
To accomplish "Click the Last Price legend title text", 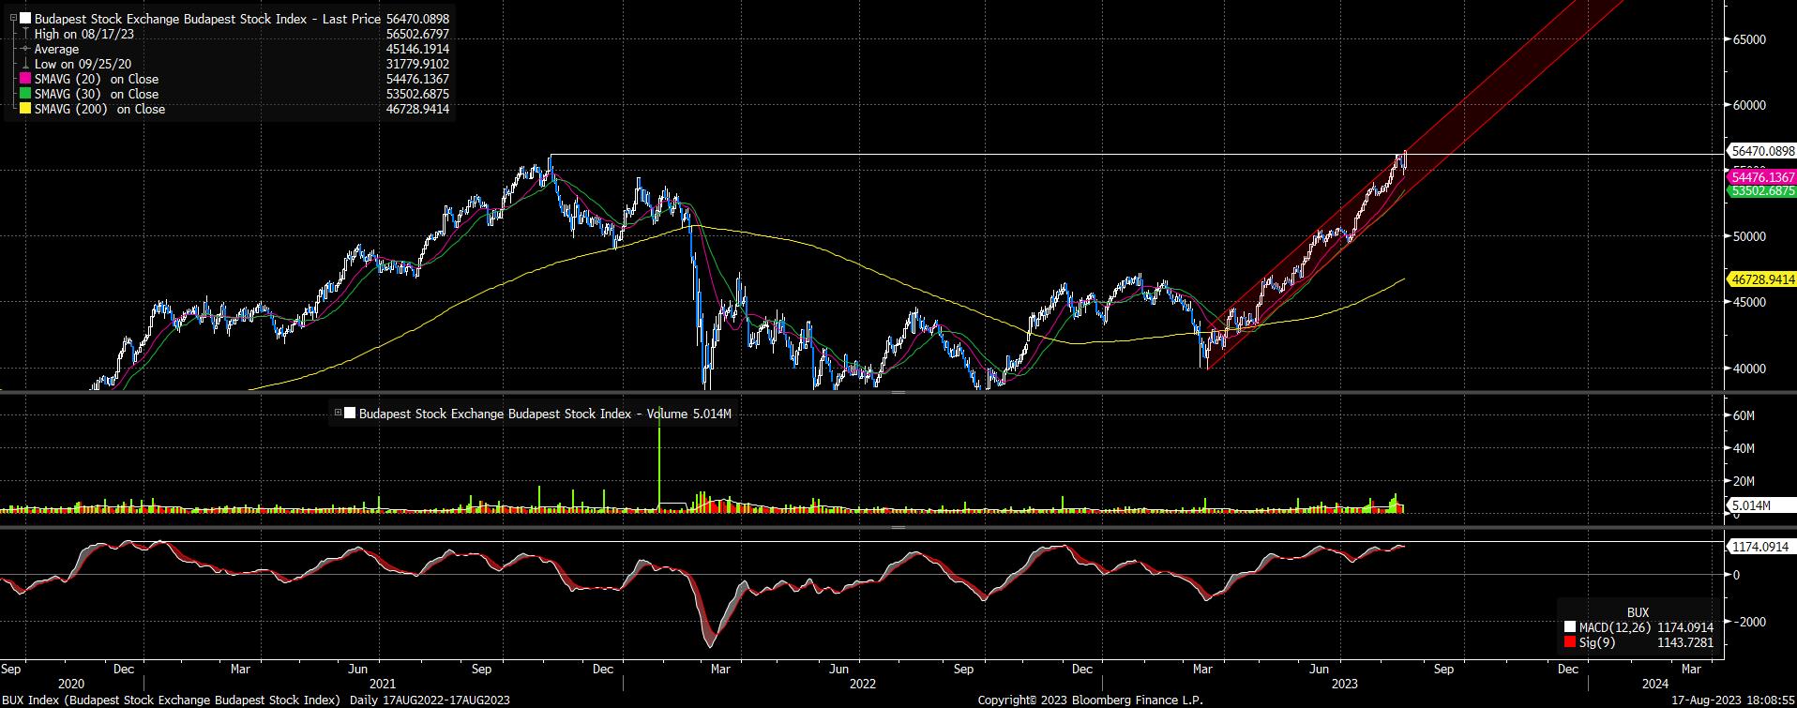I will coord(207,19).
